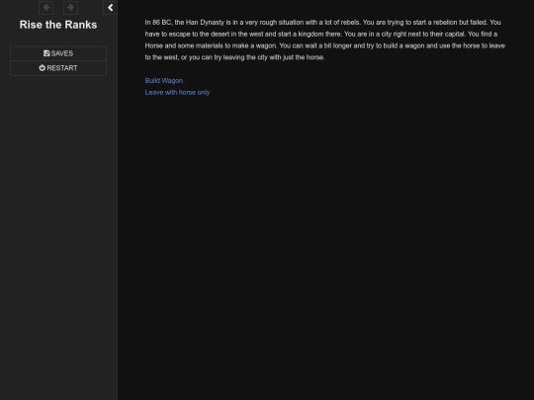The width and height of the screenshot is (534, 400).
Task: Click RESTART to restart the story
Action: (x=58, y=68)
